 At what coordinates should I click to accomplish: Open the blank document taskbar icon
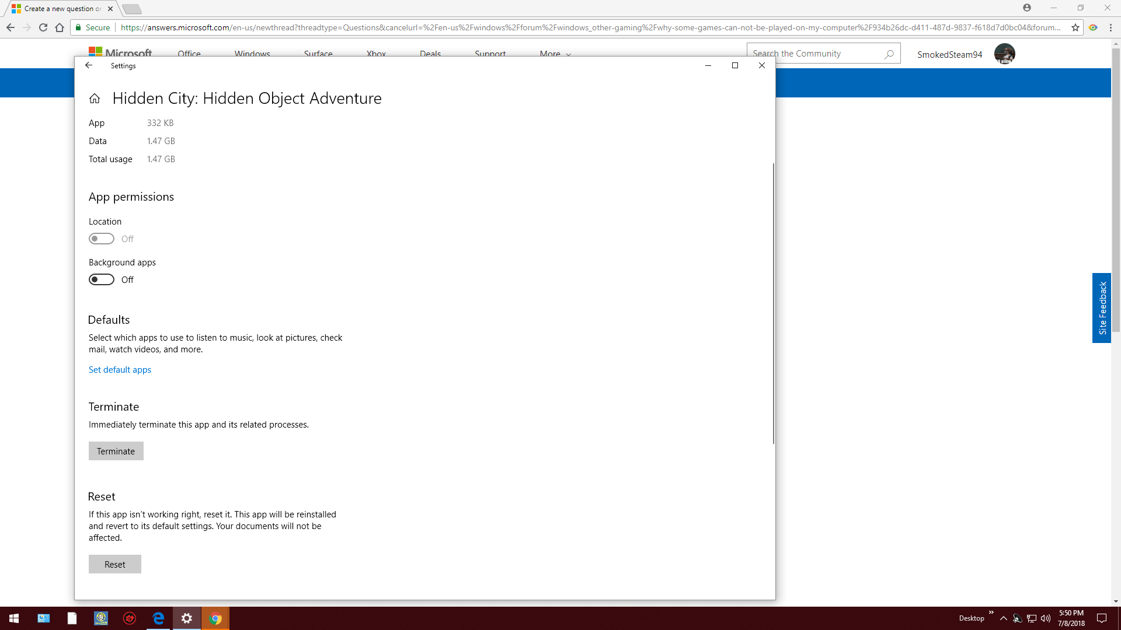click(x=72, y=618)
